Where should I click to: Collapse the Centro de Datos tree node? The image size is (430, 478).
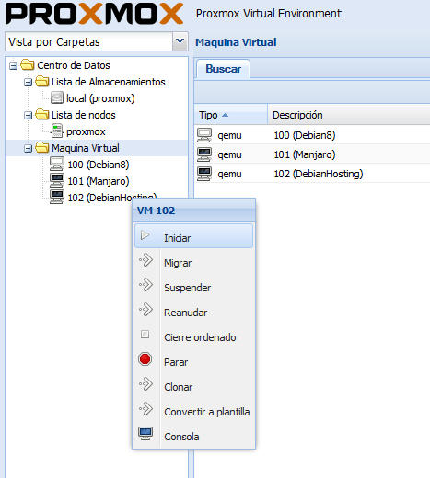13,65
